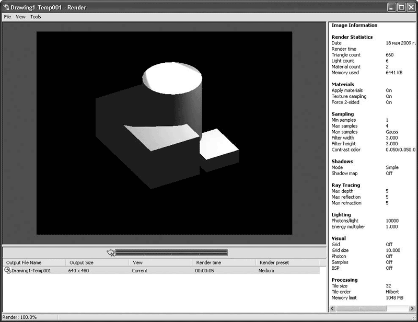Click the Medium render preset cell
418x322 pixels.
(266, 271)
